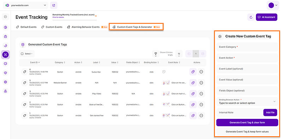Switch to the Custom Events tab
Image resolution: width=281 pixels, height=139 pixels.
(x=52, y=27)
